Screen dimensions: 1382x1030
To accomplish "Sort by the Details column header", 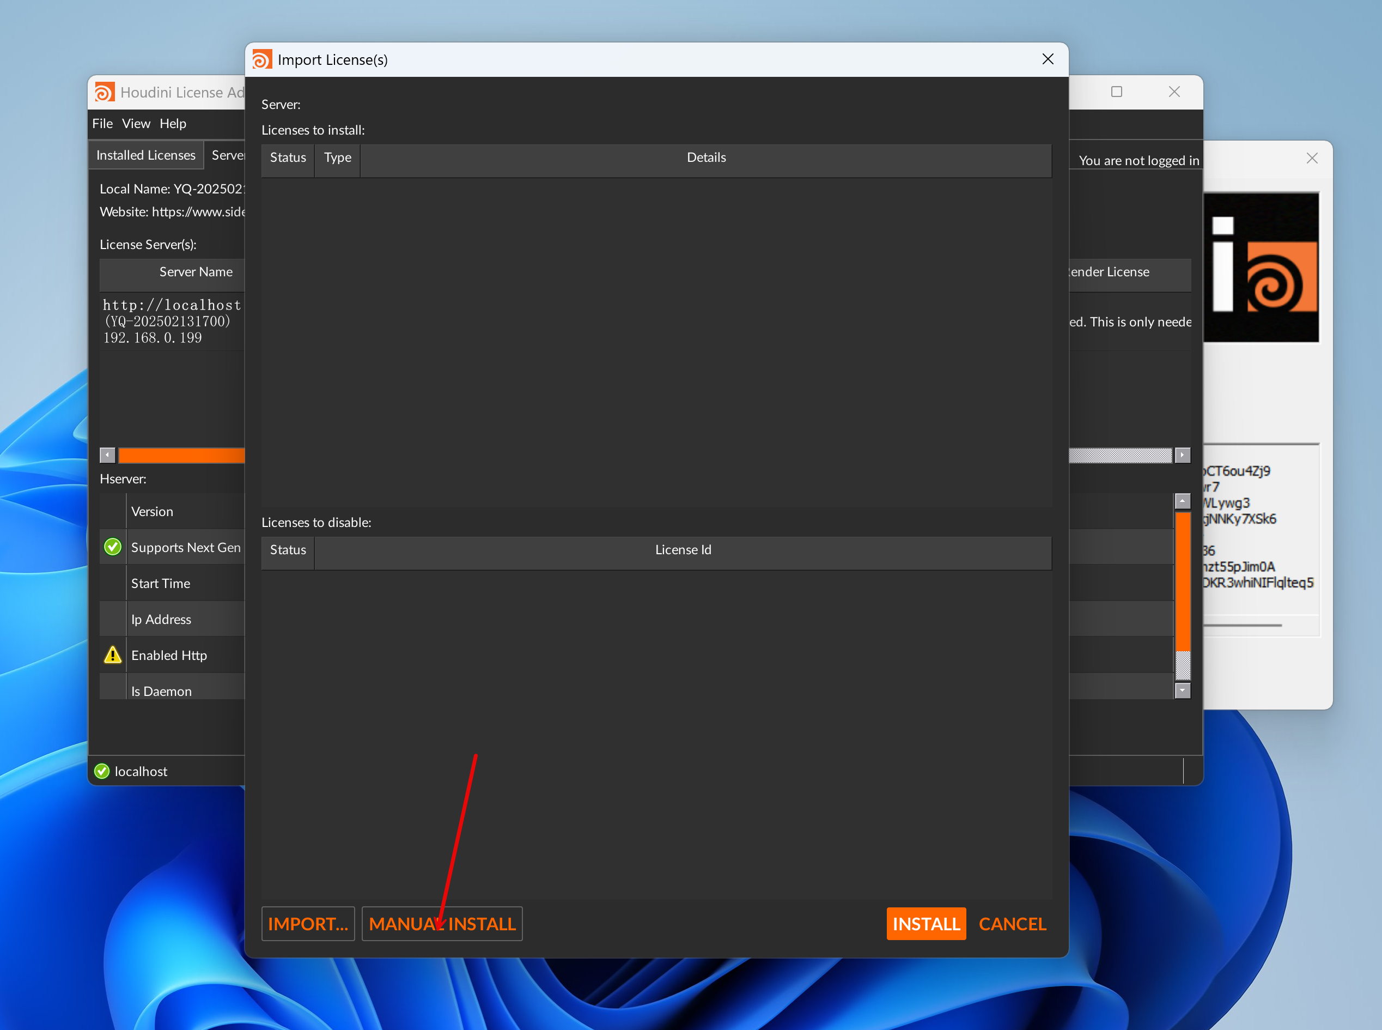I will pos(706,157).
